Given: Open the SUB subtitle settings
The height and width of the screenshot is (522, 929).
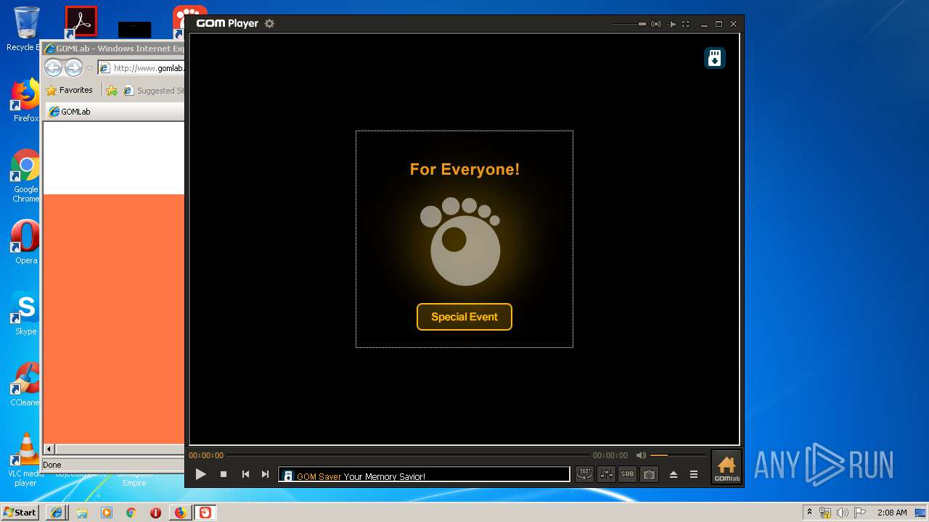Looking at the screenshot, I should click(x=627, y=474).
